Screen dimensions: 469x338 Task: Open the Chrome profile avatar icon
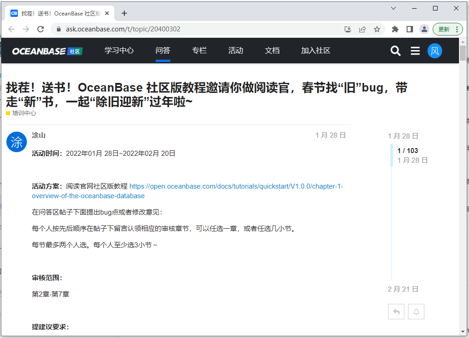pyautogui.click(x=424, y=29)
